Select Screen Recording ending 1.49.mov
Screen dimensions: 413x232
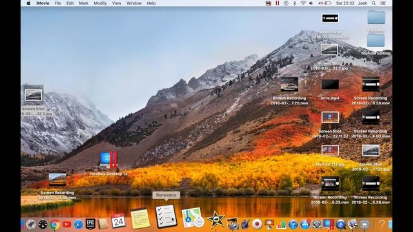[x=57, y=186]
